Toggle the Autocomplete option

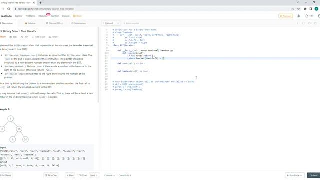tap(131, 23)
